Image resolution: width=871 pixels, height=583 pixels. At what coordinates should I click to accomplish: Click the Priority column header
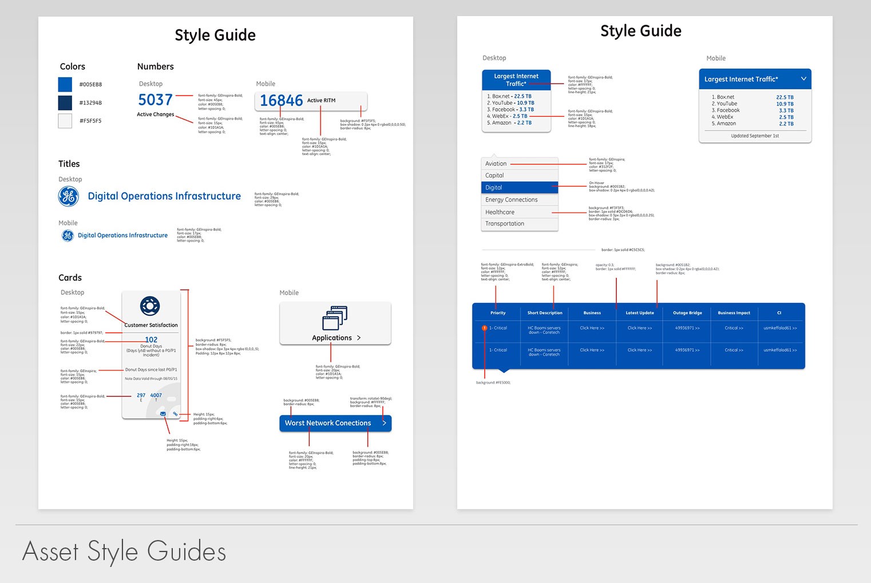tap(498, 313)
